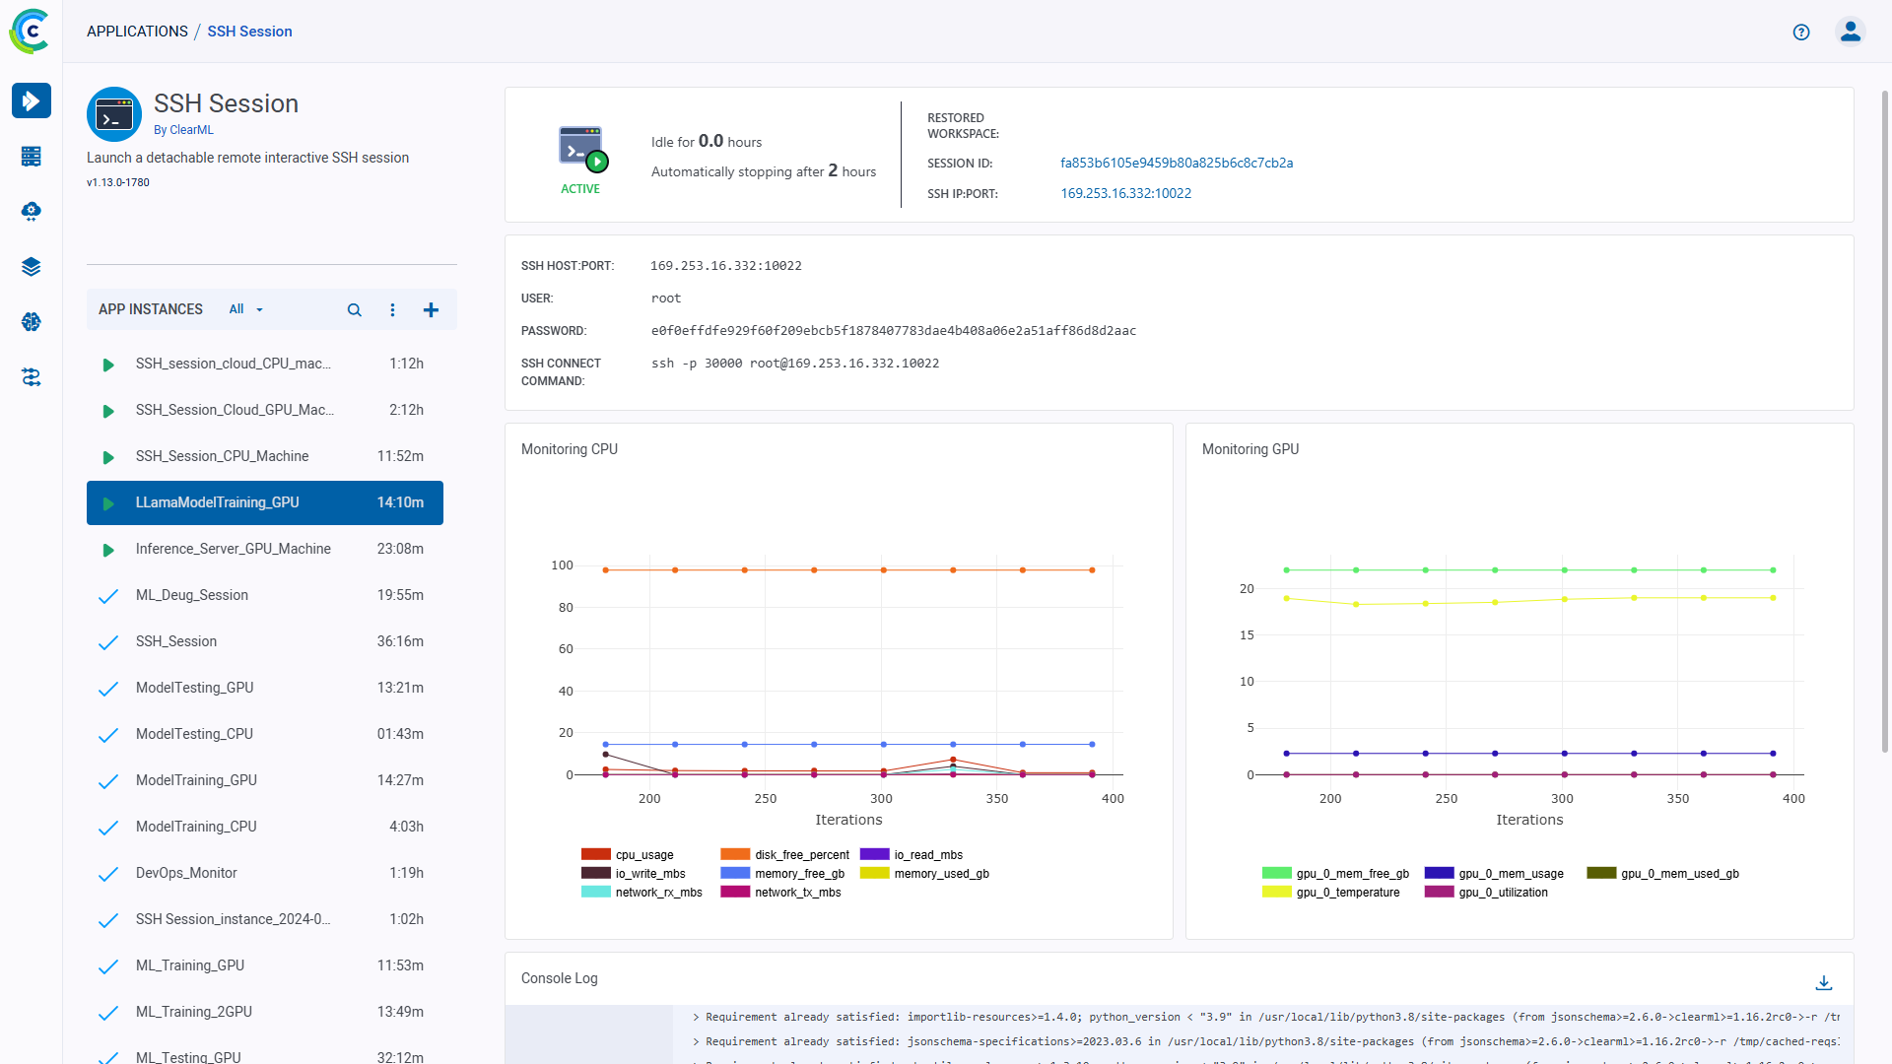Add a new app instance with the plus button

coord(431,309)
